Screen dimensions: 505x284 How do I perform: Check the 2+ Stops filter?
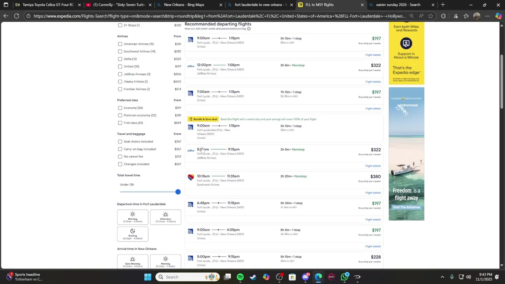120,25
